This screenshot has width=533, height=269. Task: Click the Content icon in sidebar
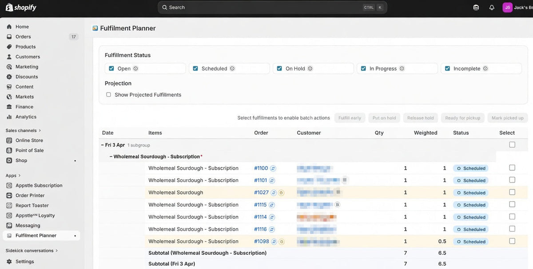pos(9,86)
